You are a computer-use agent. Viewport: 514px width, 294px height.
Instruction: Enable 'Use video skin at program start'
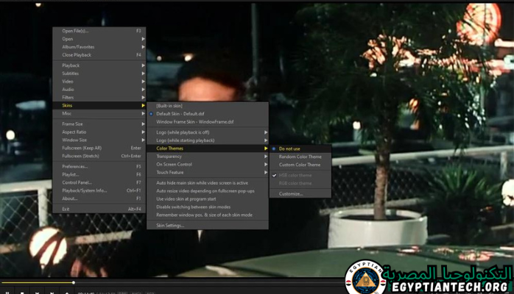[186, 198]
